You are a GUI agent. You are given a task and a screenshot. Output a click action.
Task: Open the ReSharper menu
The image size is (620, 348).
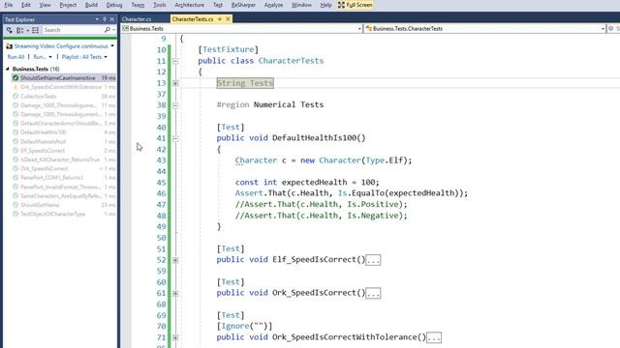[243, 5]
